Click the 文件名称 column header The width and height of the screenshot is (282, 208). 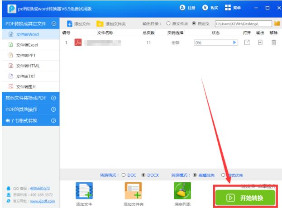point(105,33)
